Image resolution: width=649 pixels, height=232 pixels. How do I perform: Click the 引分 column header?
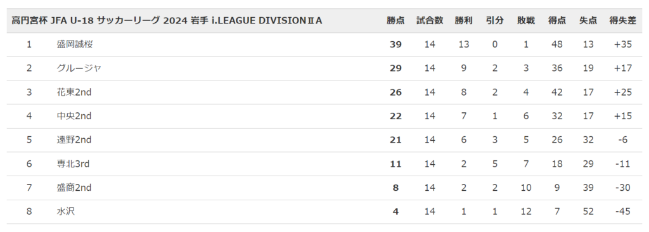coord(495,21)
